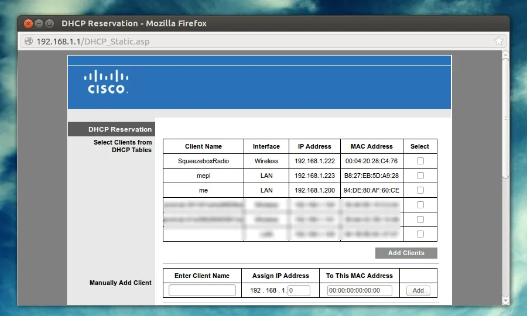527x316 pixels.
Task: Click the globe site identity icon
Action: tap(29, 41)
